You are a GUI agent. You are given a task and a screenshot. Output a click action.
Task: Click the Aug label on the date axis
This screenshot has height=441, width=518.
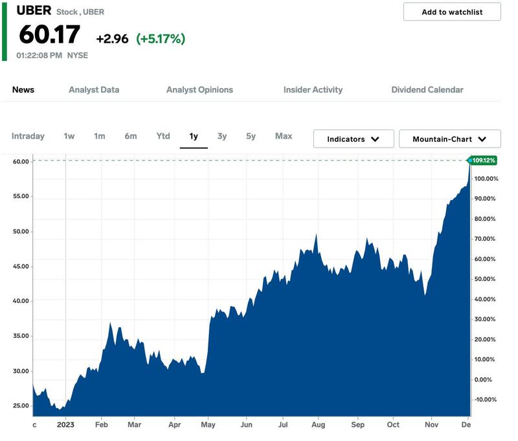coord(318,425)
